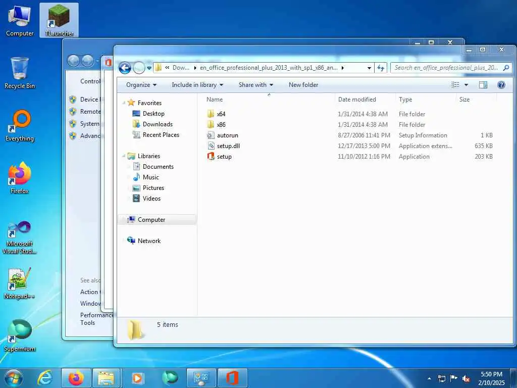Click the New folder button
The width and height of the screenshot is (517, 388).
click(303, 85)
